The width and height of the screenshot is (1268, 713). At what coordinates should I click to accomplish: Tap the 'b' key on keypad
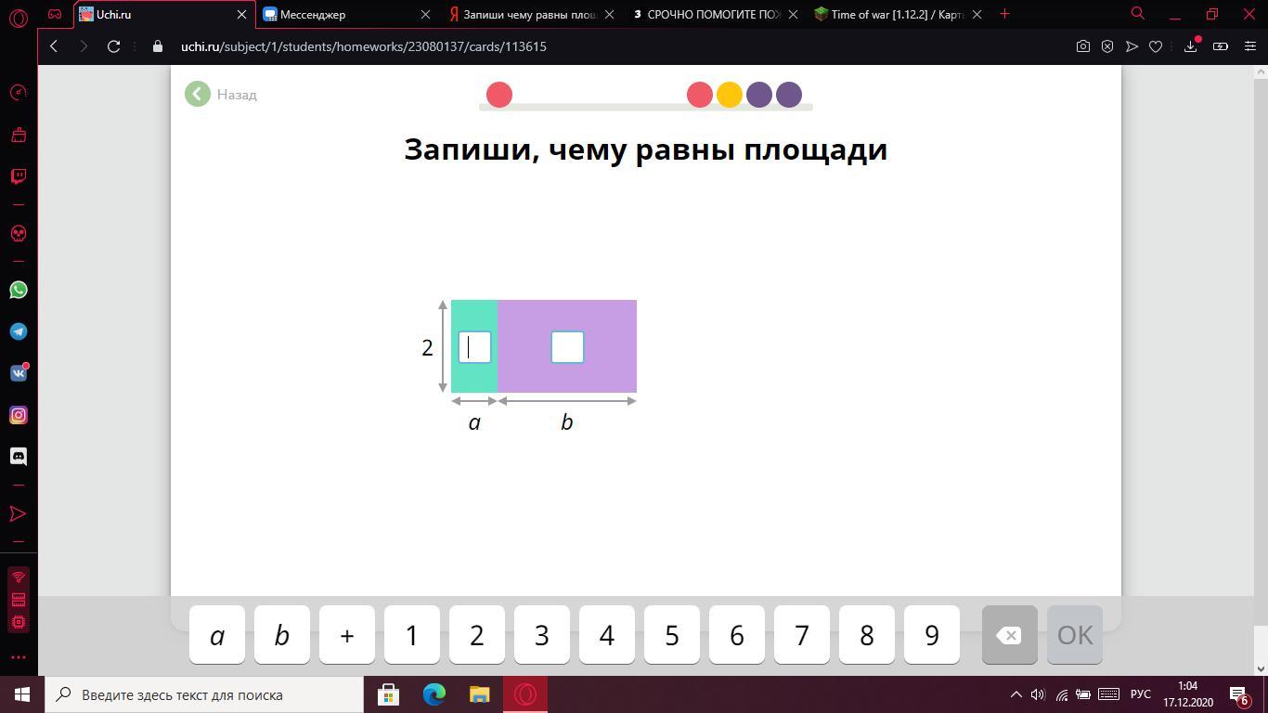coord(282,635)
